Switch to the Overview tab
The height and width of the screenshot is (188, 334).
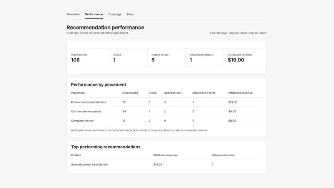coord(73,14)
